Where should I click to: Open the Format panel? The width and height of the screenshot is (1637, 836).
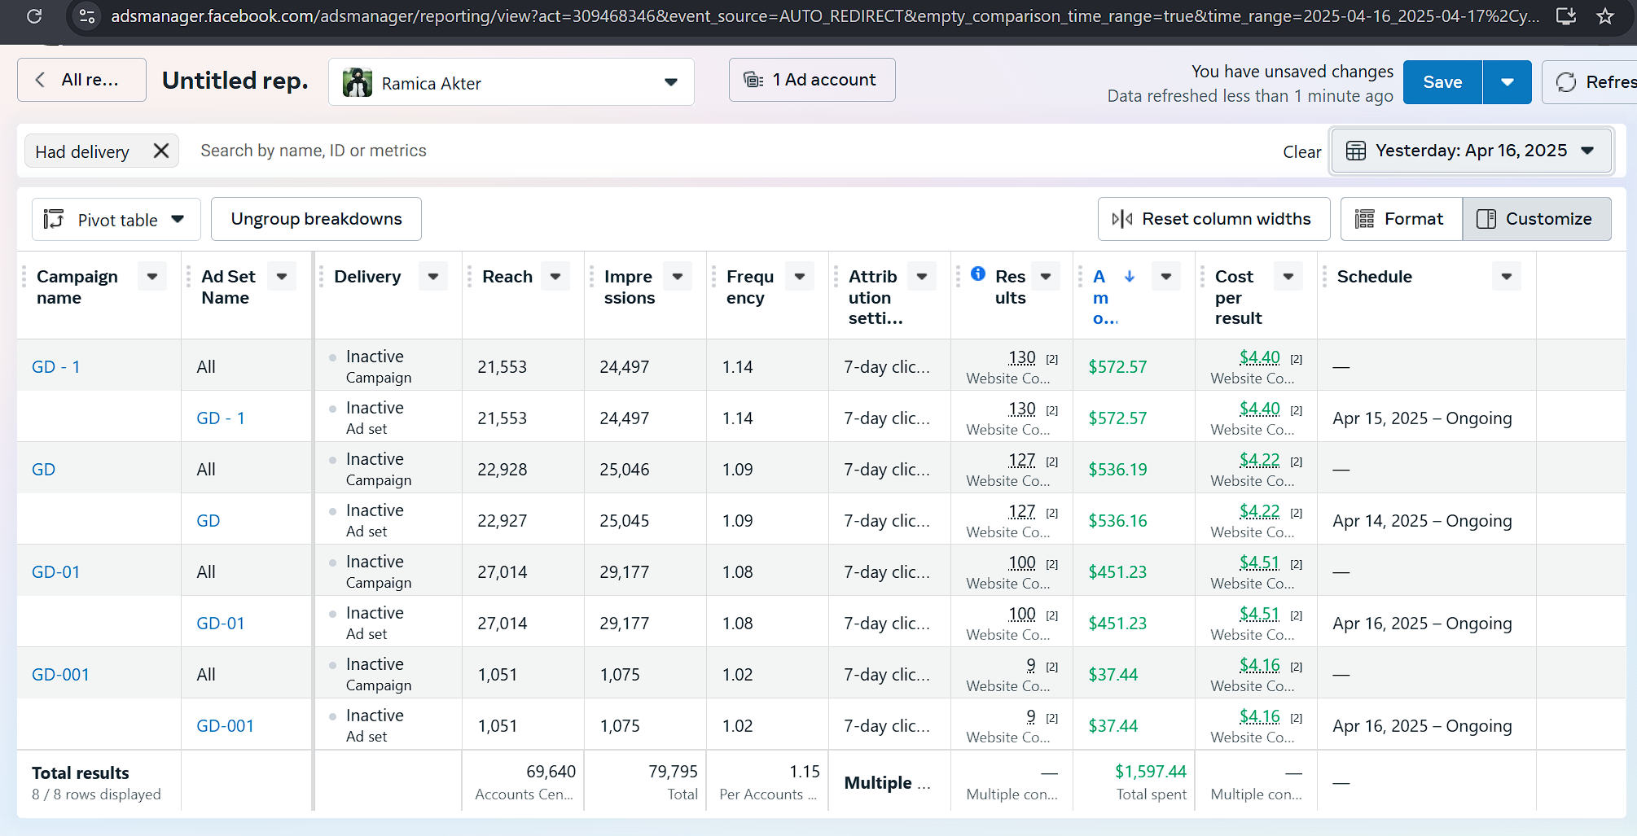[x=1401, y=220]
